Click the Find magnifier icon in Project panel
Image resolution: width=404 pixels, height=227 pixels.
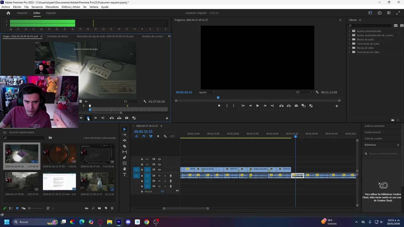coord(93,208)
